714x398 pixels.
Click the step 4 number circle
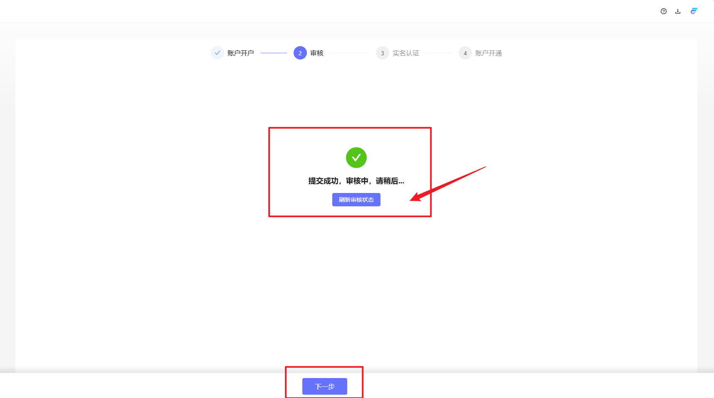(465, 53)
